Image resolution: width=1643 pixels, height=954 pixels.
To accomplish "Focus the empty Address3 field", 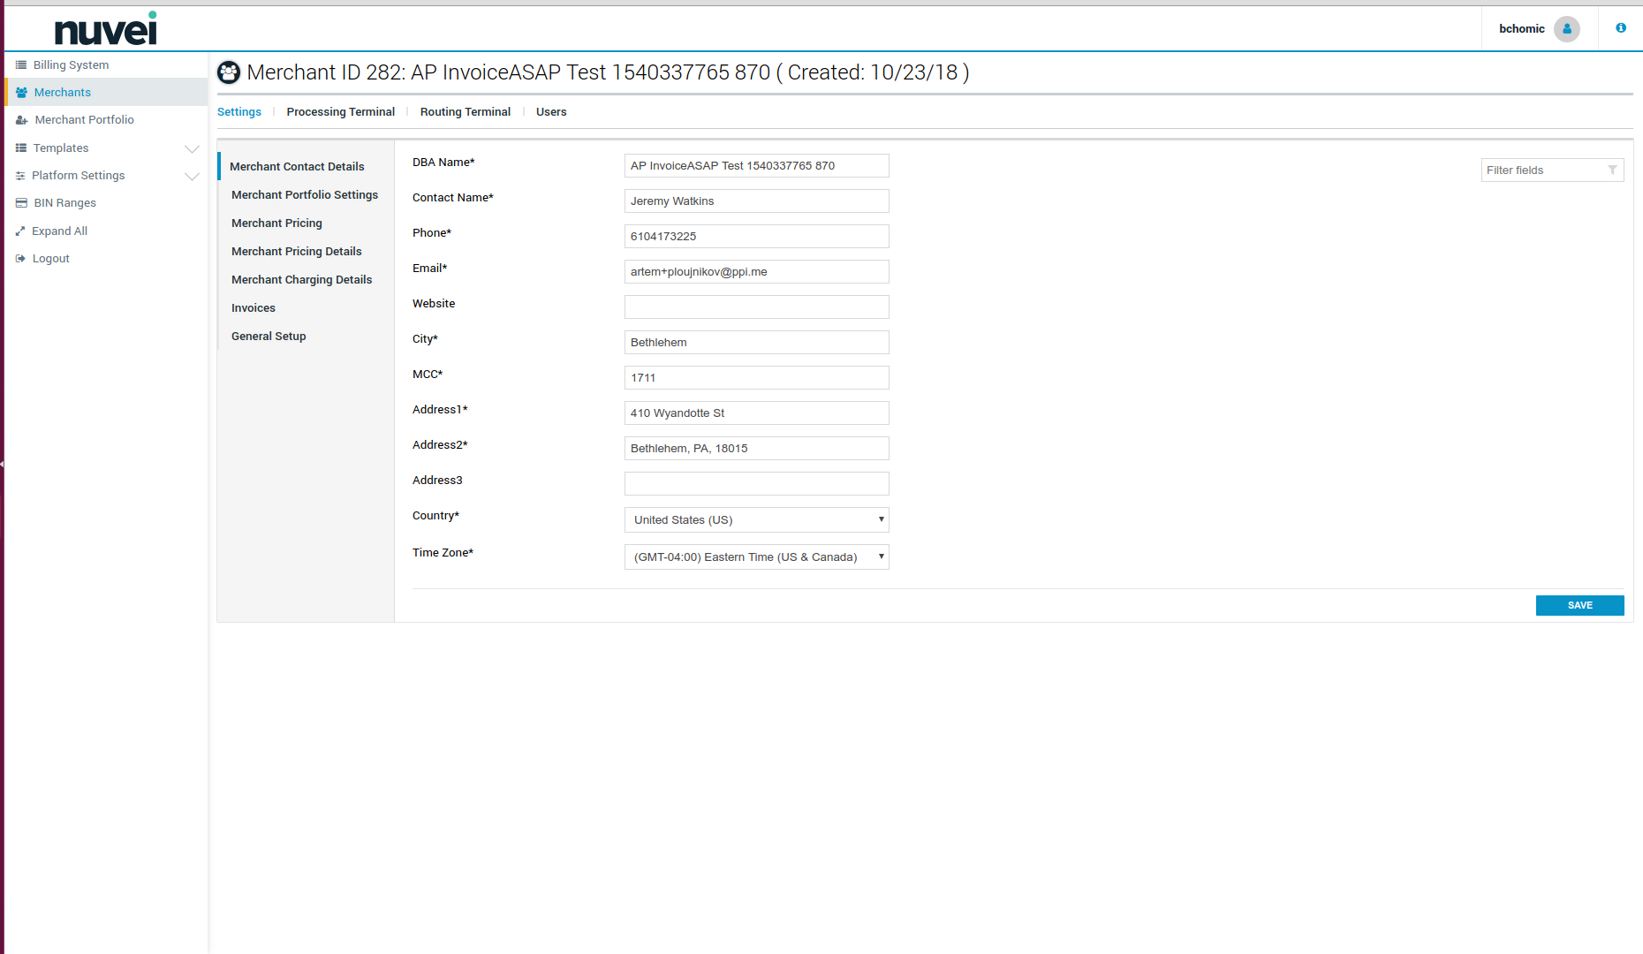I will pyautogui.click(x=757, y=484).
